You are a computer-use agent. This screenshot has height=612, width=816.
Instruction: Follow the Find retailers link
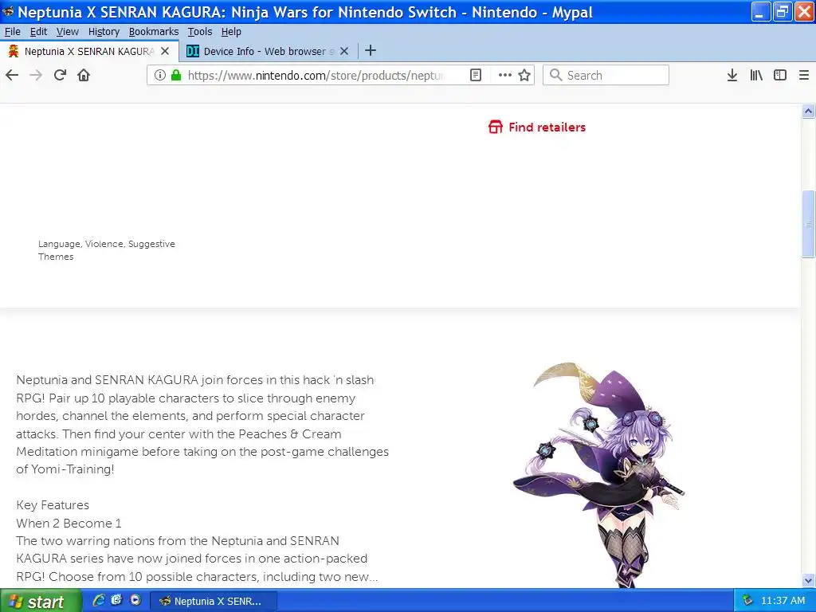547,127
